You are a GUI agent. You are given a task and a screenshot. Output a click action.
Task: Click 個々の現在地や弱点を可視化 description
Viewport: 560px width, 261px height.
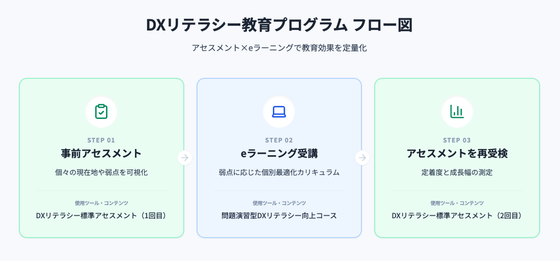101,172
